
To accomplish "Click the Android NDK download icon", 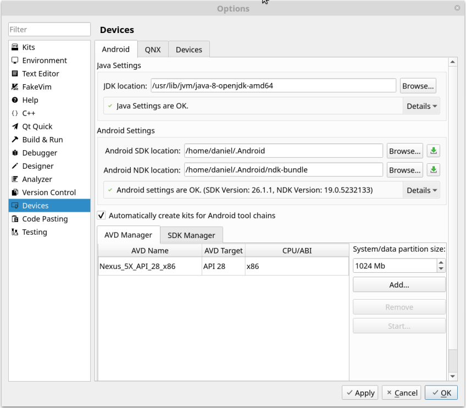I will [434, 170].
